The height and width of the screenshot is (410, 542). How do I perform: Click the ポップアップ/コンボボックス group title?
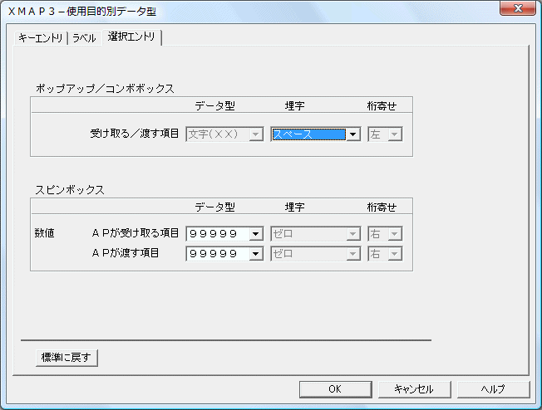click(x=105, y=89)
